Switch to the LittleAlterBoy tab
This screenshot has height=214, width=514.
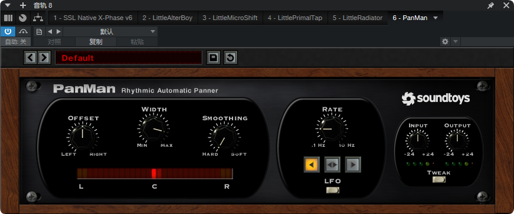point(168,18)
